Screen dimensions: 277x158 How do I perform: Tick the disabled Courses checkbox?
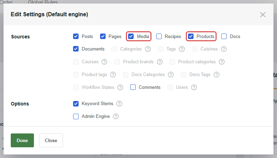point(76,62)
